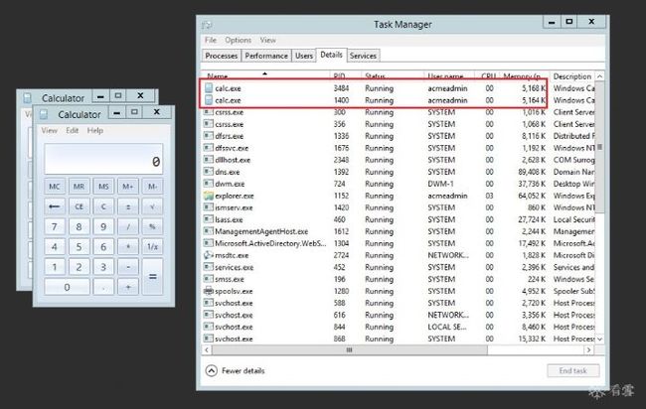Click calc.exe icon with PID 3484
The height and width of the screenshot is (409, 646).
[x=209, y=88]
